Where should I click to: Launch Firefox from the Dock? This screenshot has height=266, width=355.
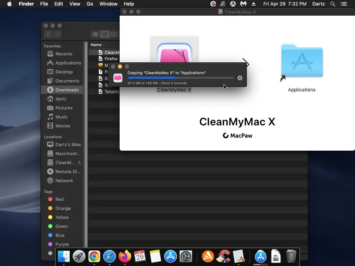pyautogui.click(x=125, y=256)
